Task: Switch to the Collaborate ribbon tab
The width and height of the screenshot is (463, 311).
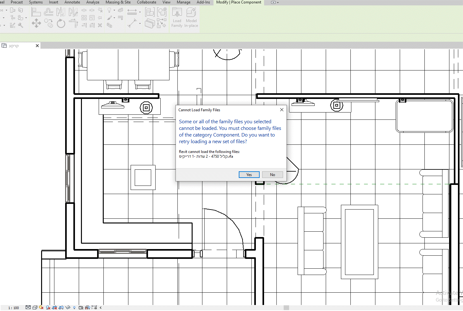Action: 146,2
